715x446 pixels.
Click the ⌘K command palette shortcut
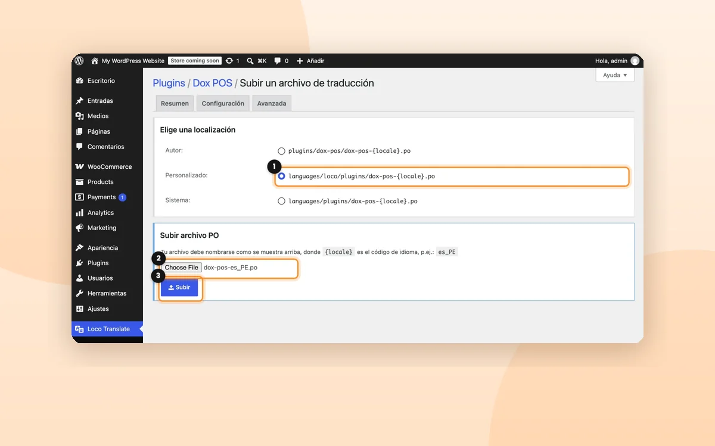click(x=262, y=61)
